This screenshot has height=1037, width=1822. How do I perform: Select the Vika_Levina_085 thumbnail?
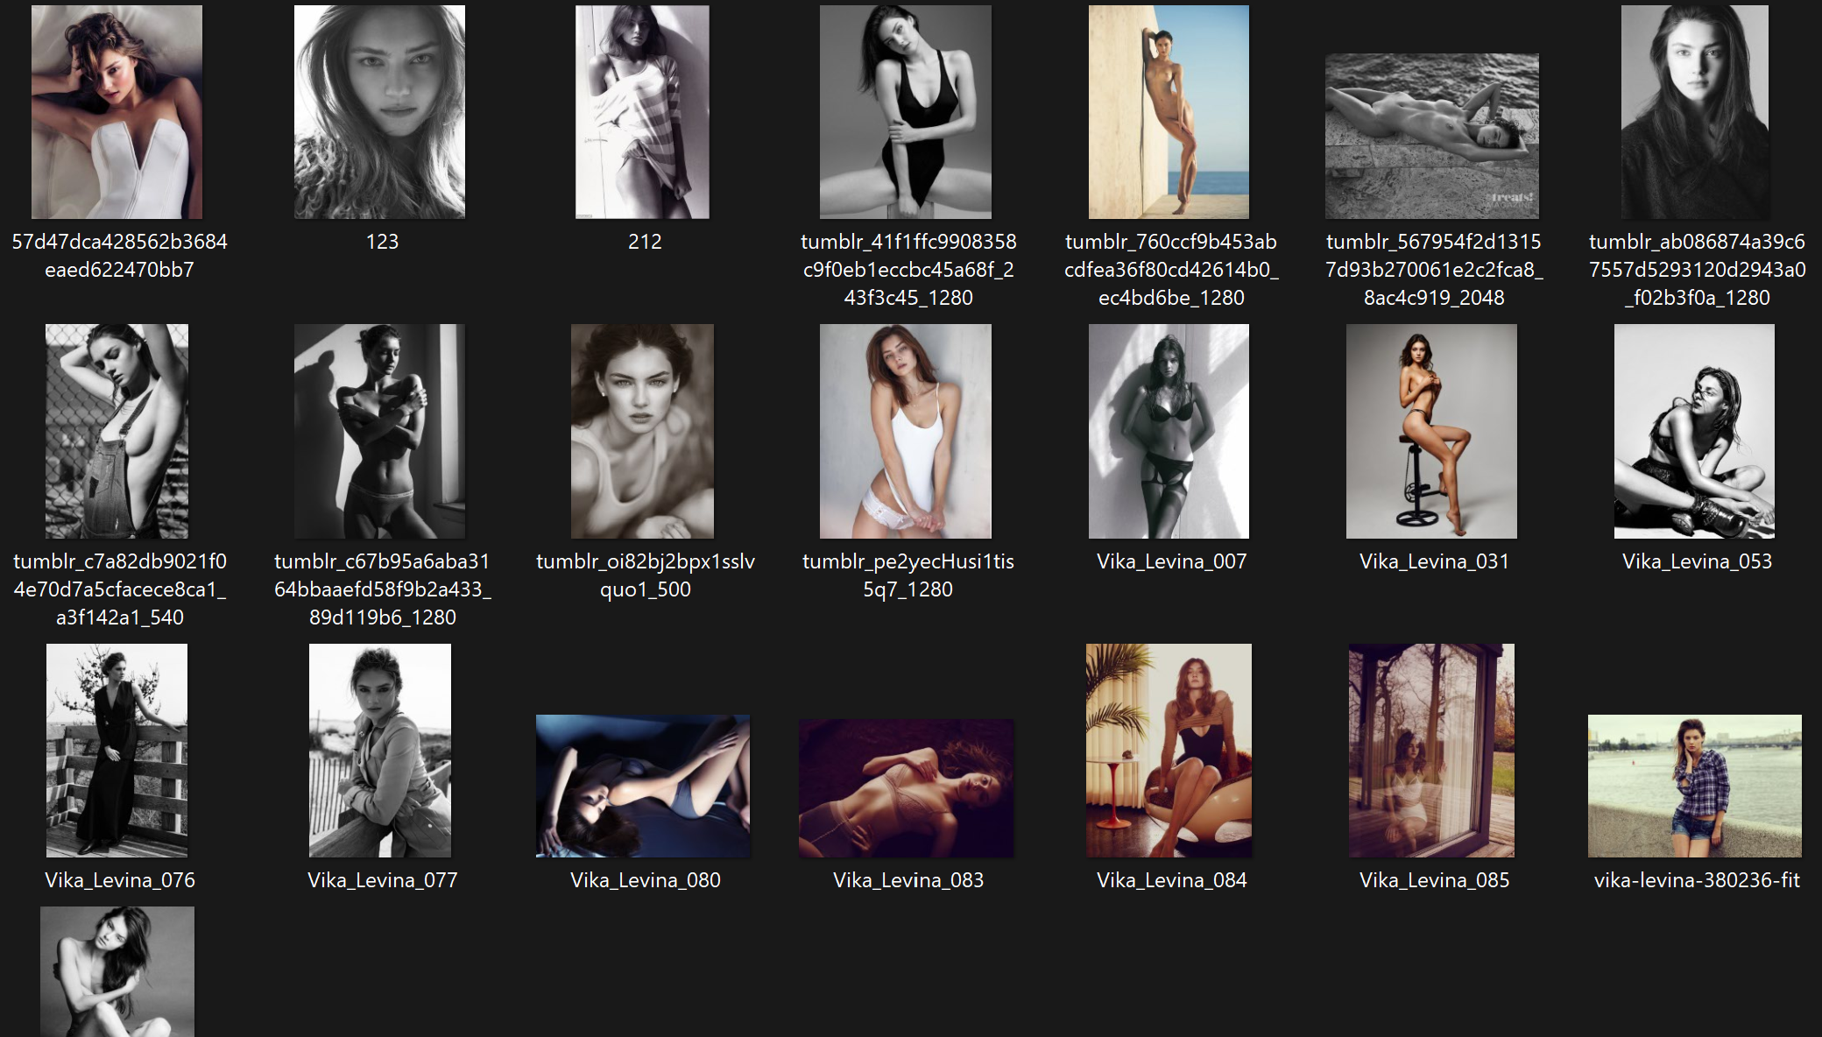[x=1431, y=751]
